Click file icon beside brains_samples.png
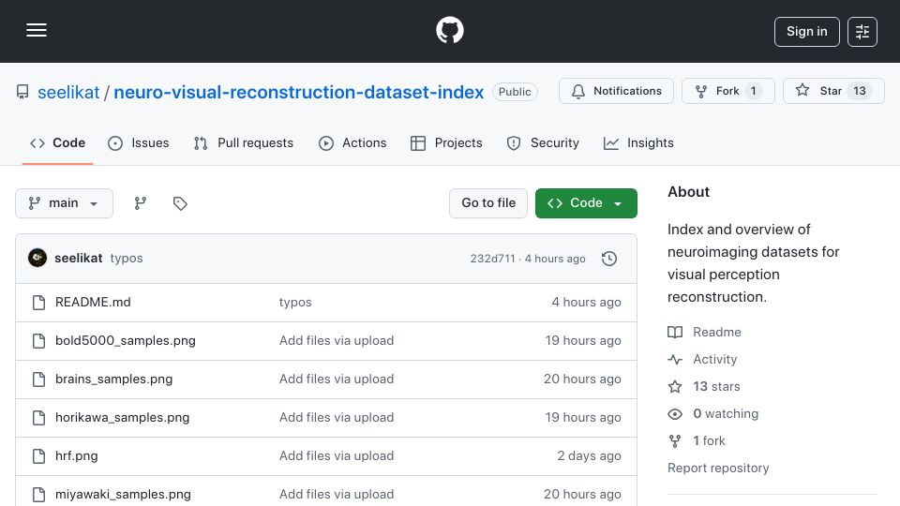The height and width of the screenshot is (506, 900). (x=38, y=379)
